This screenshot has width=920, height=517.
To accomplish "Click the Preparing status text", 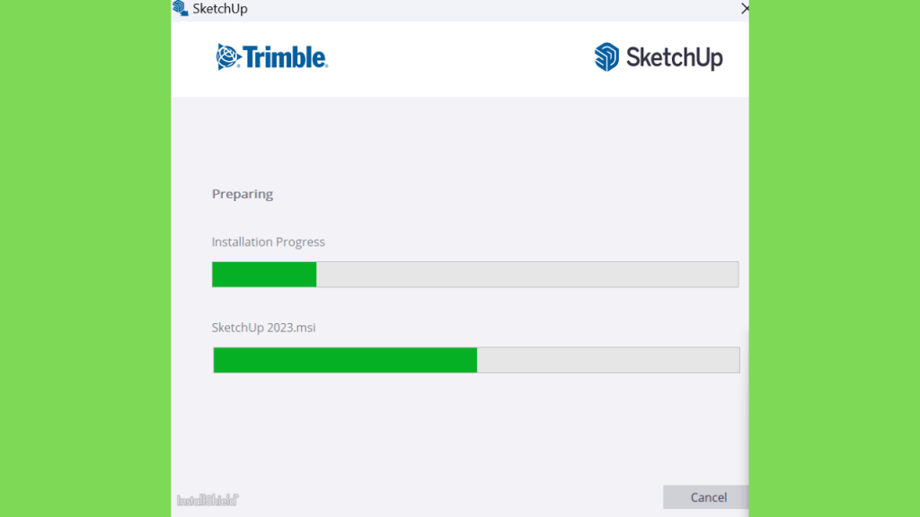I will 243,194.
